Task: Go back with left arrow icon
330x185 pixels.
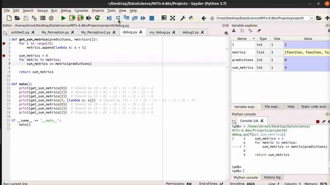Action: pos(204,18)
